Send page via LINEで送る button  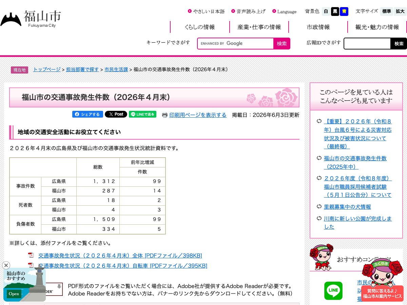[x=142, y=114]
